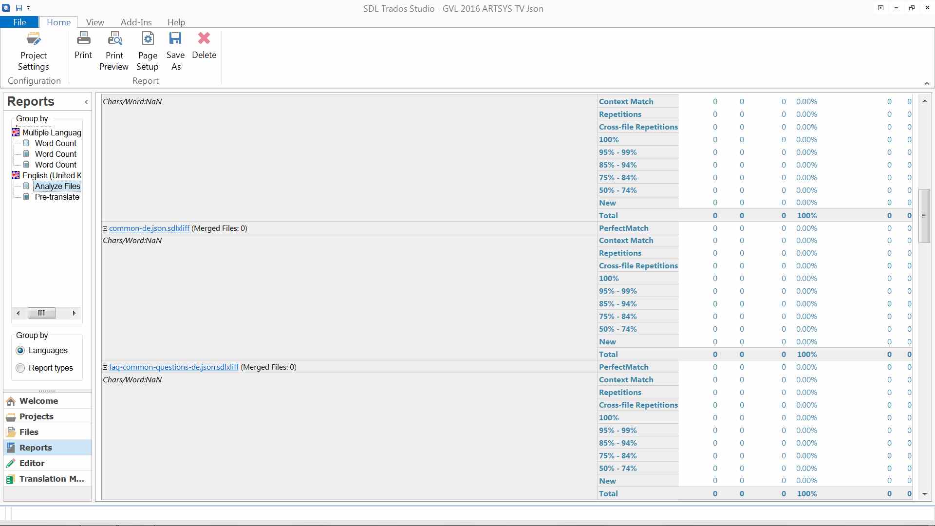This screenshot has width=935, height=526.
Task: Click navigation pane splitter grip dots
Action: pyautogui.click(x=47, y=391)
